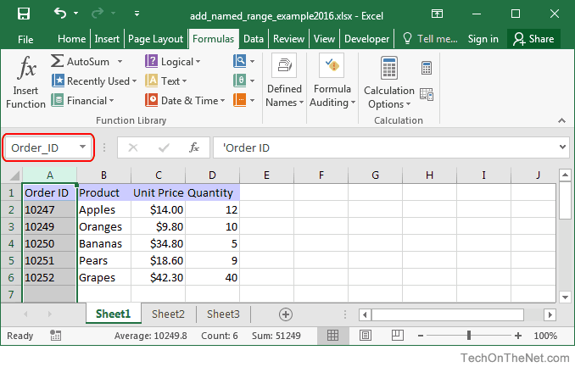Click the Calculate Sheet icon
575x367 pixels.
427,95
